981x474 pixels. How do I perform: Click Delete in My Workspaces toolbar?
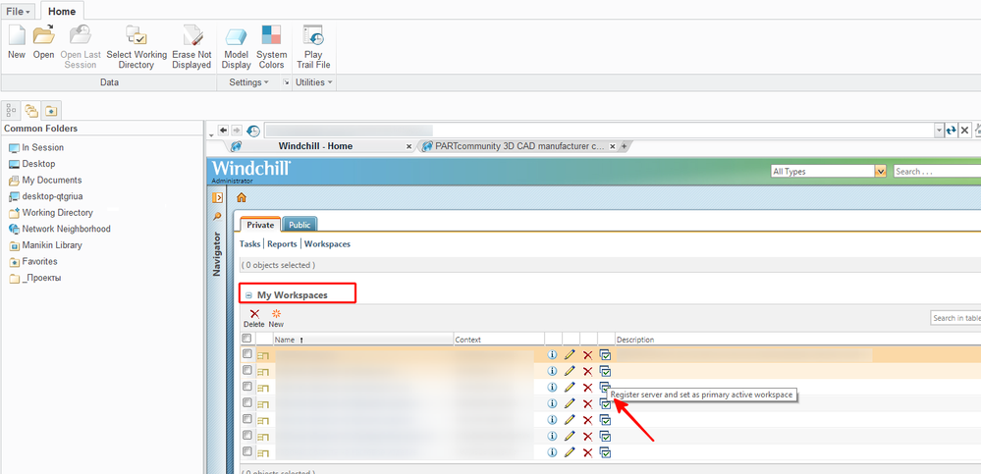coord(254,318)
